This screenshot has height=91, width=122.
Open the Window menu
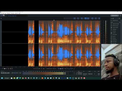16,13
